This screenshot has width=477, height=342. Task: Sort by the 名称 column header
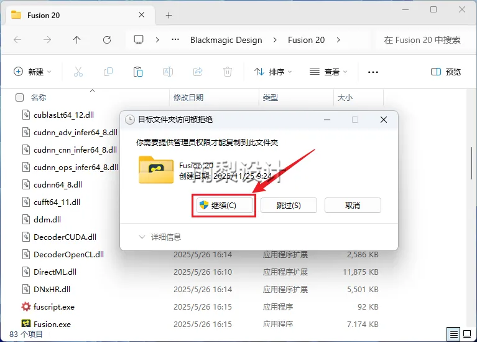tap(39, 98)
